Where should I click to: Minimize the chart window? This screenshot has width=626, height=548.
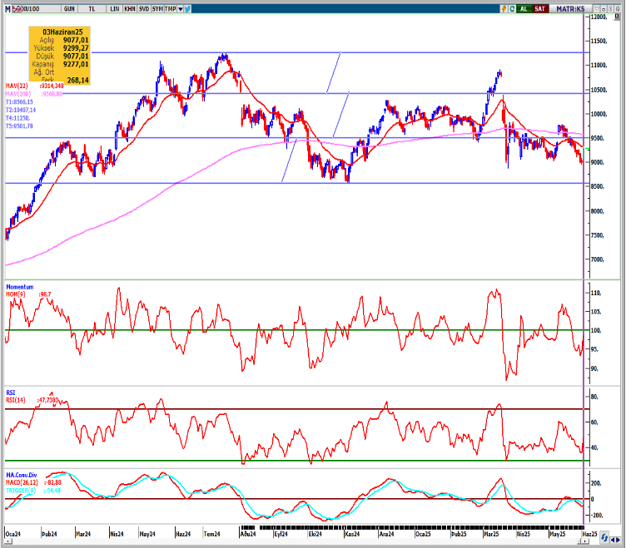(x=604, y=8)
